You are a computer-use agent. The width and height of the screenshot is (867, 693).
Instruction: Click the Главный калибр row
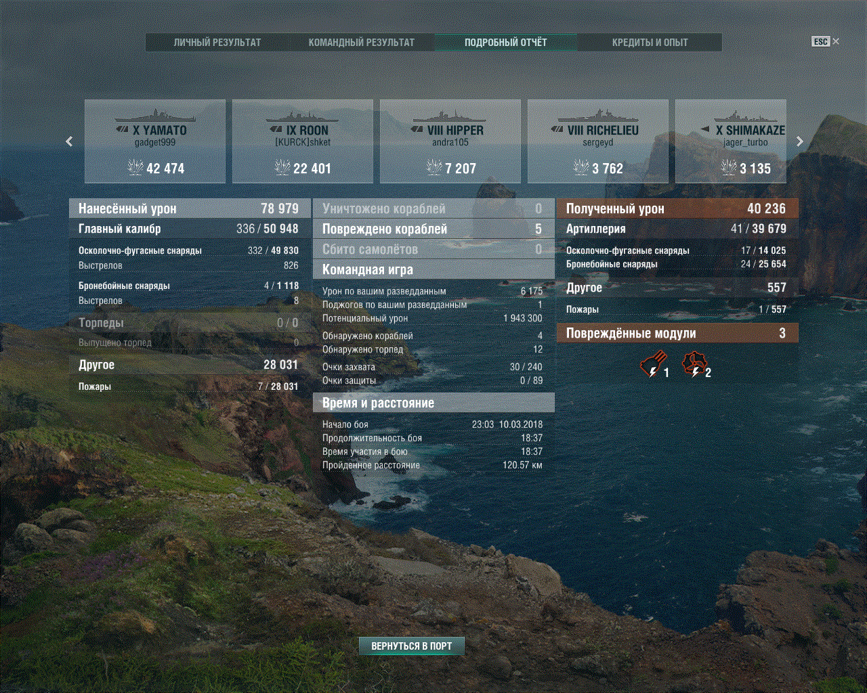(x=190, y=229)
